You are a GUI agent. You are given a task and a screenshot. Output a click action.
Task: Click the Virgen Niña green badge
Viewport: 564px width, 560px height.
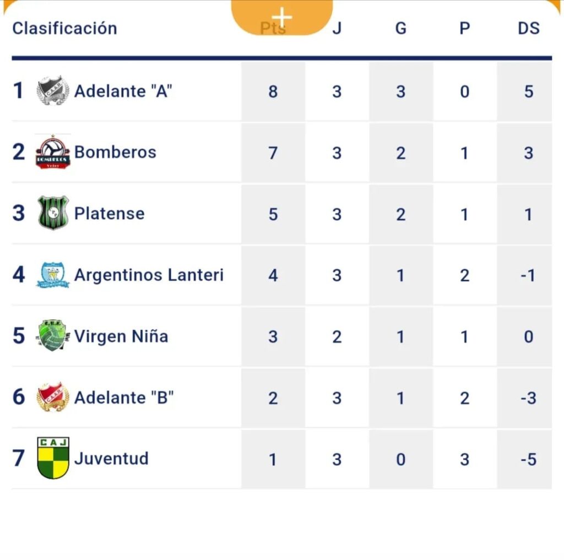53,336
